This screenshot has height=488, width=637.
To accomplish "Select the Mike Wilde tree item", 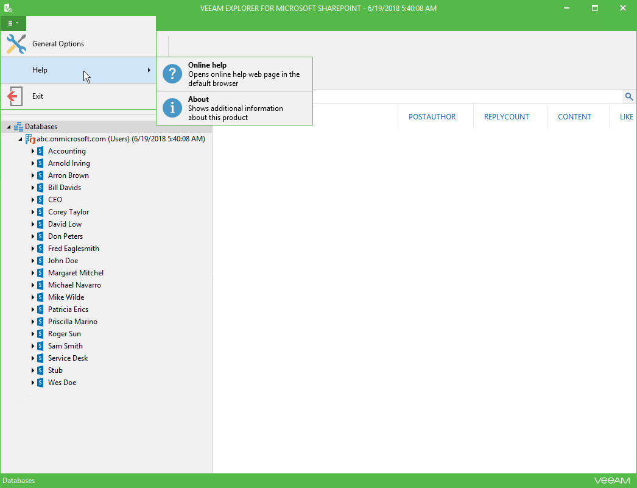I will point(66,297).
